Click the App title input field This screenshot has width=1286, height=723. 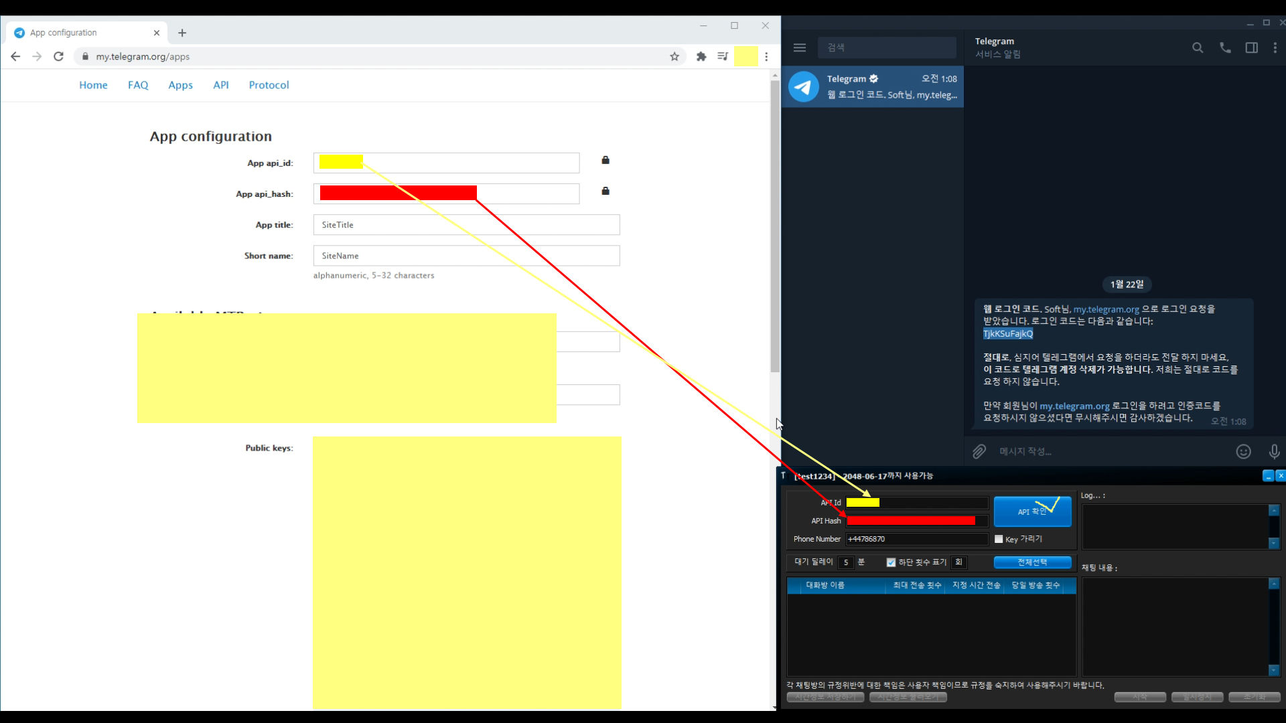click(466, 225)
